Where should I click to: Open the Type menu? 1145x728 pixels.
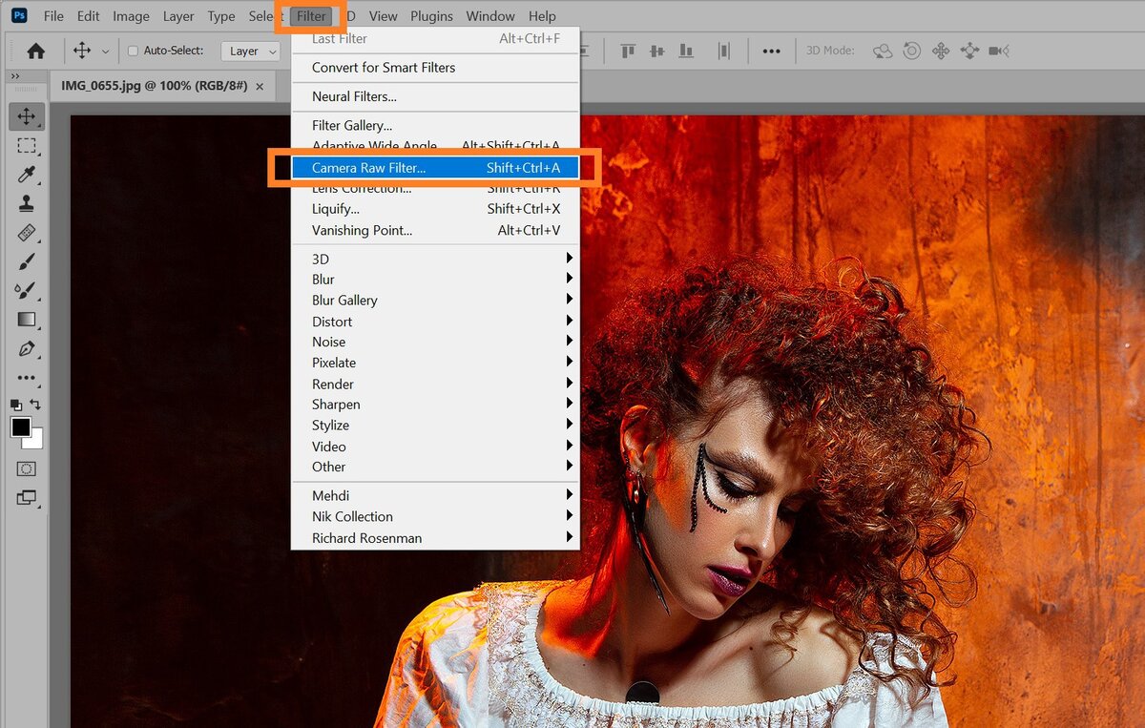[221, 16]
